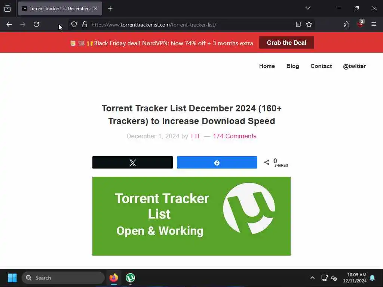
Task: Open a new browser tab
Action: point(110,9)
